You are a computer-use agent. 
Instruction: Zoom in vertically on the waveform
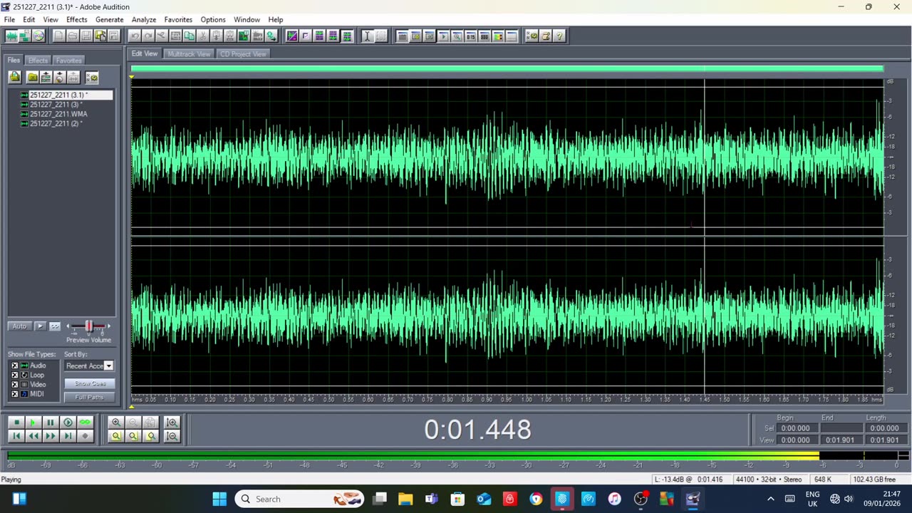171,423
